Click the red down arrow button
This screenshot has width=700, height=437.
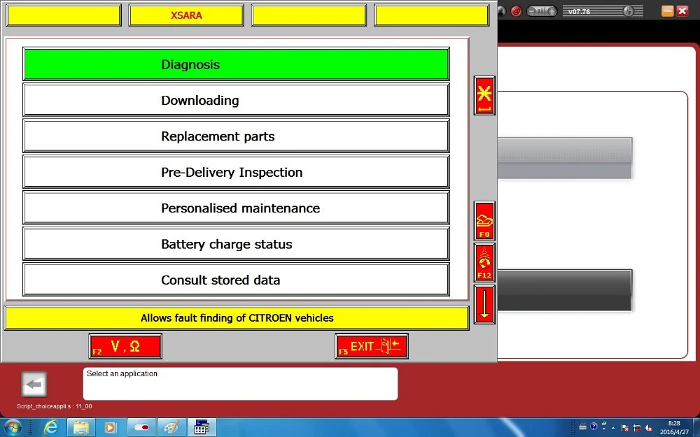484,304
